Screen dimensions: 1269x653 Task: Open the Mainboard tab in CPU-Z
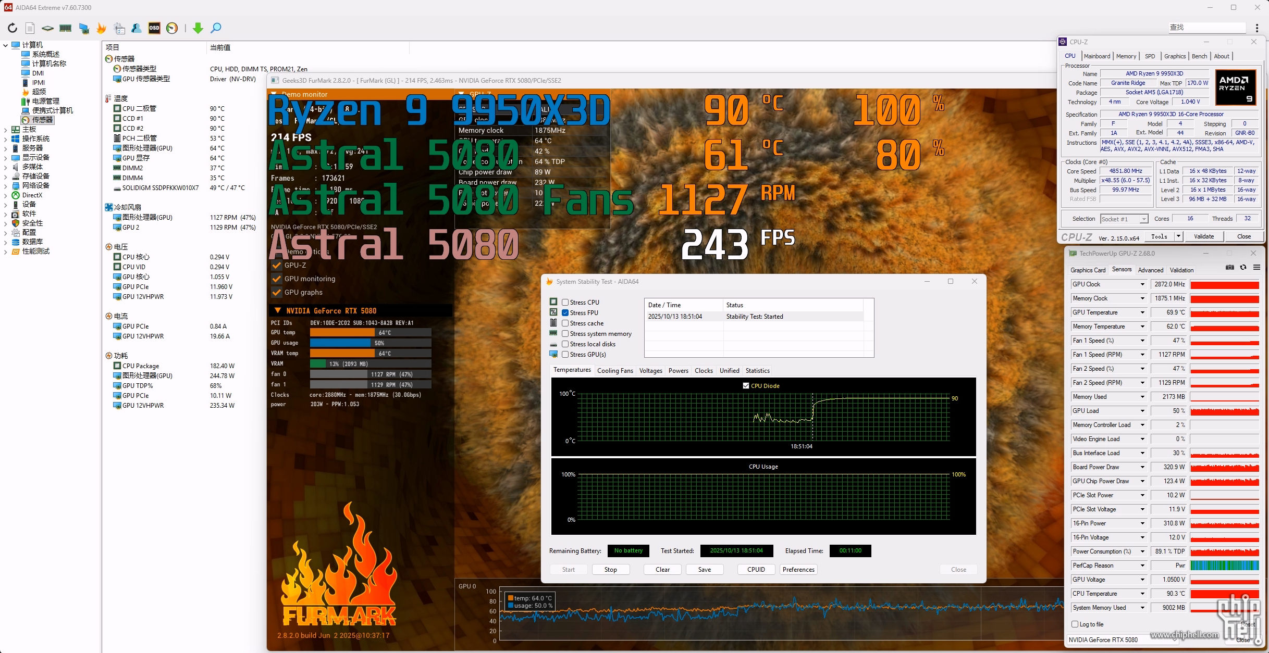point(1097,56)
